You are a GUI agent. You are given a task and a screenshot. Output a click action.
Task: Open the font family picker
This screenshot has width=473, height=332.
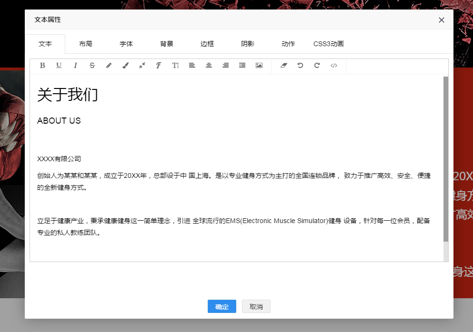coord(159,66)
